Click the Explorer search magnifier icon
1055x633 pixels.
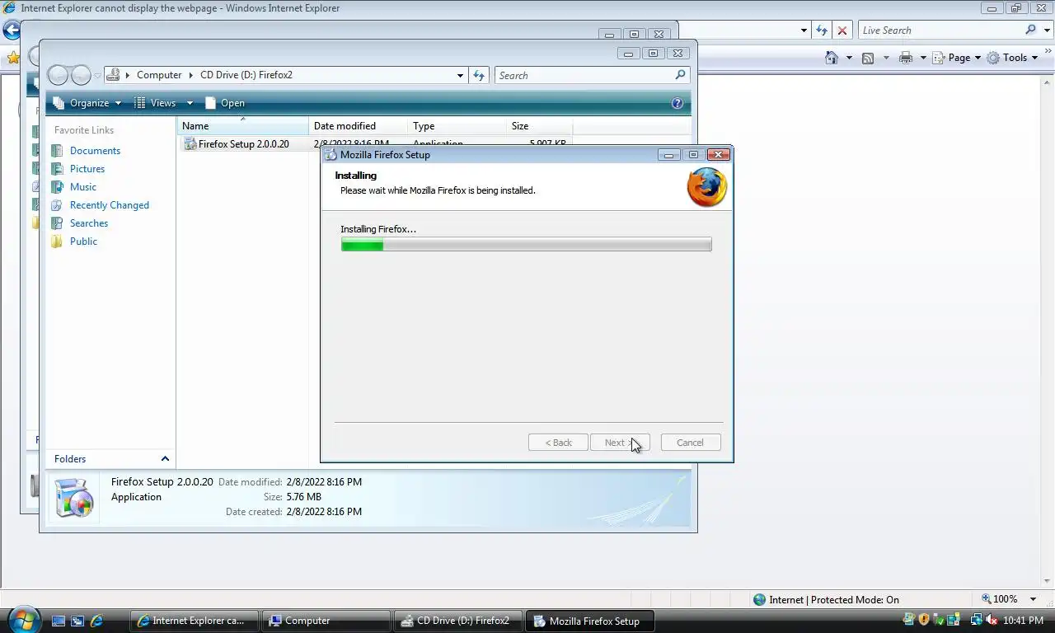pyautogui.click(x=680, y=75)
